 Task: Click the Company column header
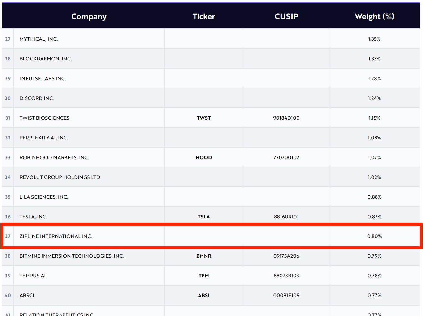pos(89,16)
